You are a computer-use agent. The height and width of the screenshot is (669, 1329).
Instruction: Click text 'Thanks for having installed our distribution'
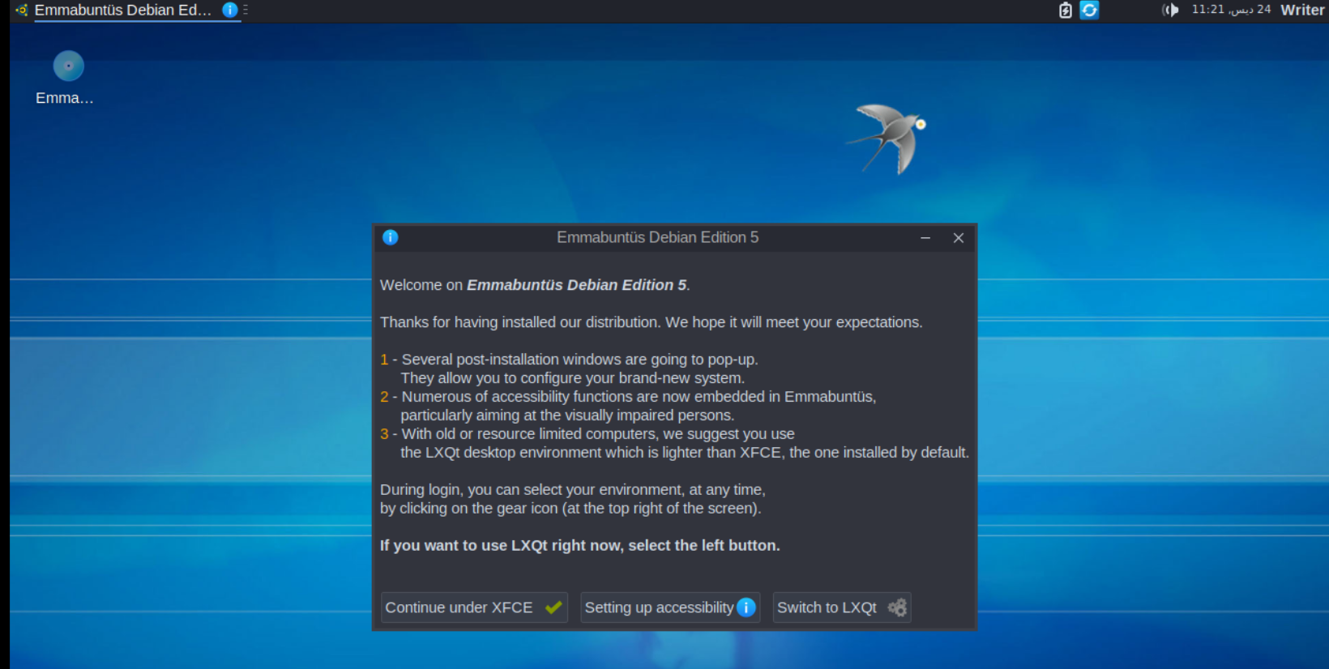[x=520, y=322]
